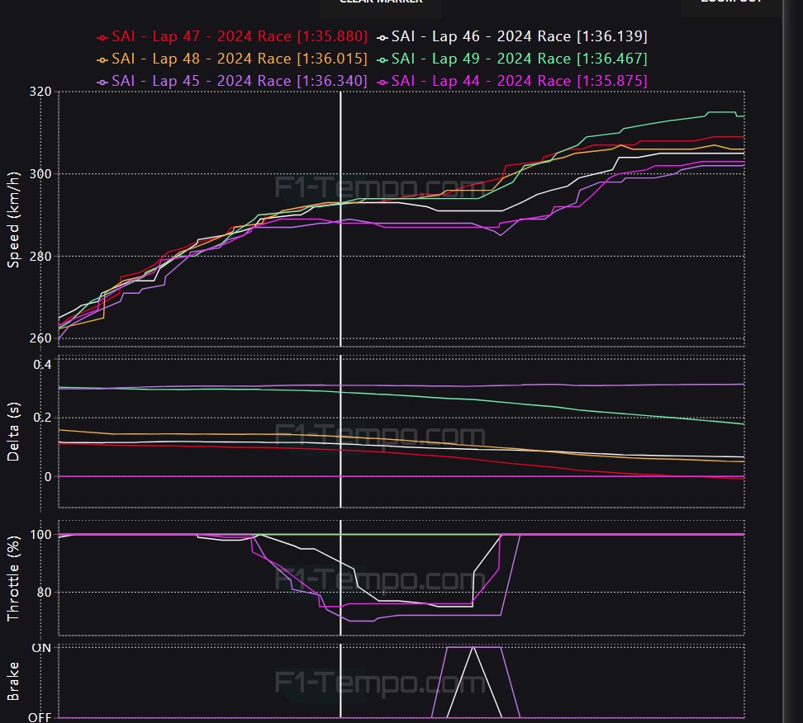Click the 0.2 delta axis label

pos(42,418)
